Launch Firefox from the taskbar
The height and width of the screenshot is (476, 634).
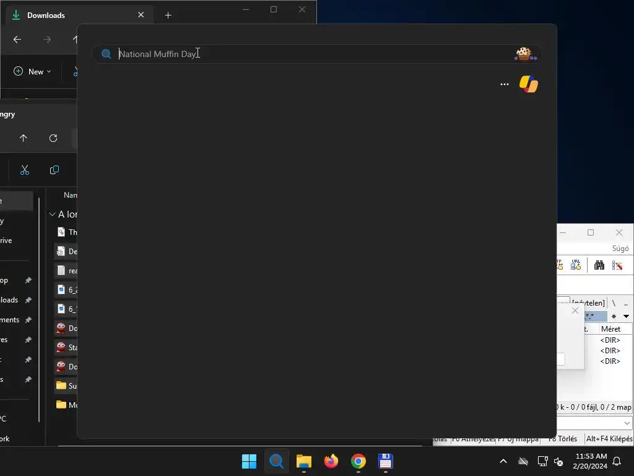(x=331, y=461)
